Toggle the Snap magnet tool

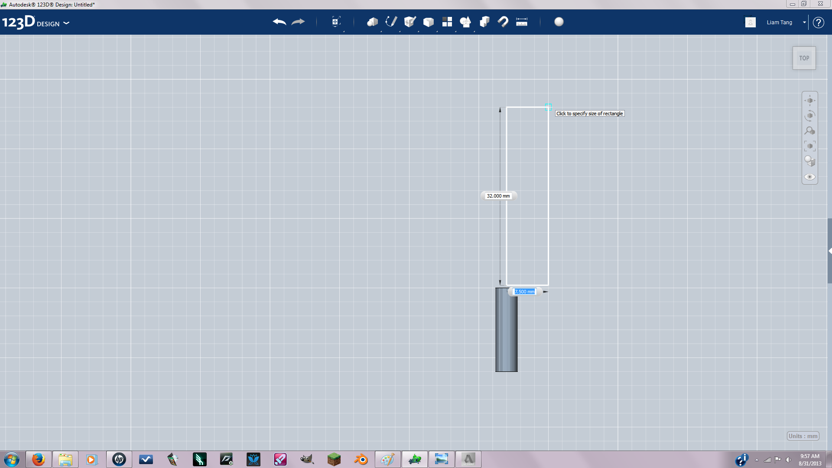click(503, 22)
